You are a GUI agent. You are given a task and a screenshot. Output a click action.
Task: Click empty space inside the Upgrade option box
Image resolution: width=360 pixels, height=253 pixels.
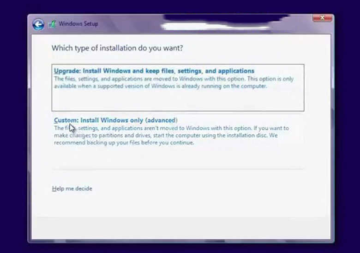pyautogui.click(x=178, y=101)
